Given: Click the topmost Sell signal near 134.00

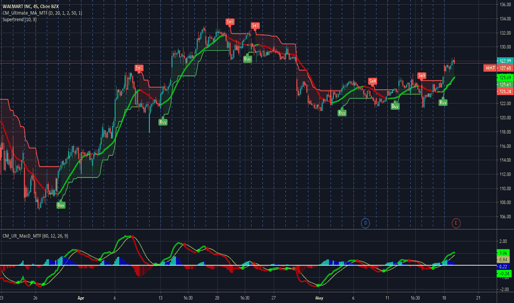Looking at the screenshot, I should [230, 22].
